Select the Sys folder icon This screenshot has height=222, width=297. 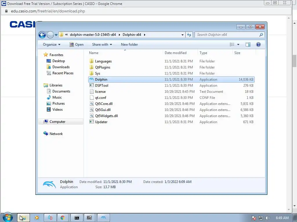point(91,73)
